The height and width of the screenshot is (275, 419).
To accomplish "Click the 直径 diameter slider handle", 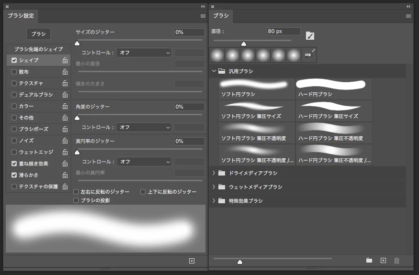I will pos(243,44).
